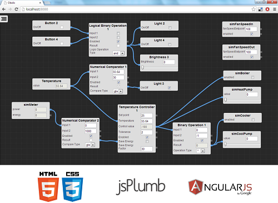
Task: Click the Set point input field
Action: point(147,115)
